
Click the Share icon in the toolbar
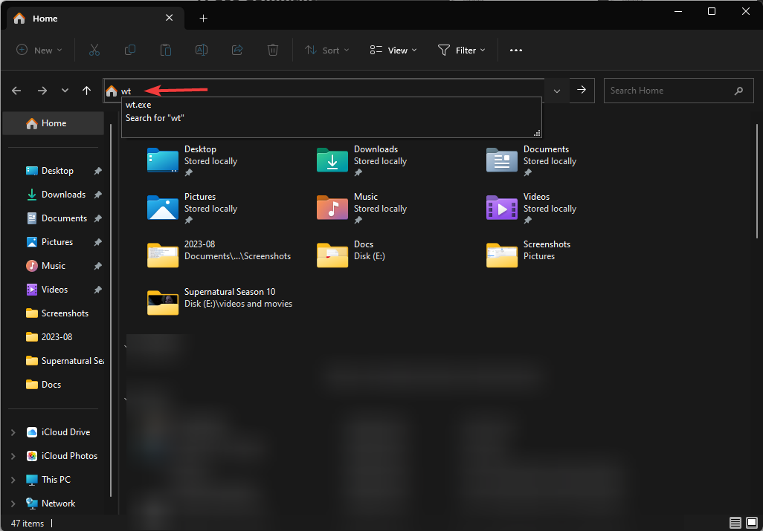[x=237, y=50]
